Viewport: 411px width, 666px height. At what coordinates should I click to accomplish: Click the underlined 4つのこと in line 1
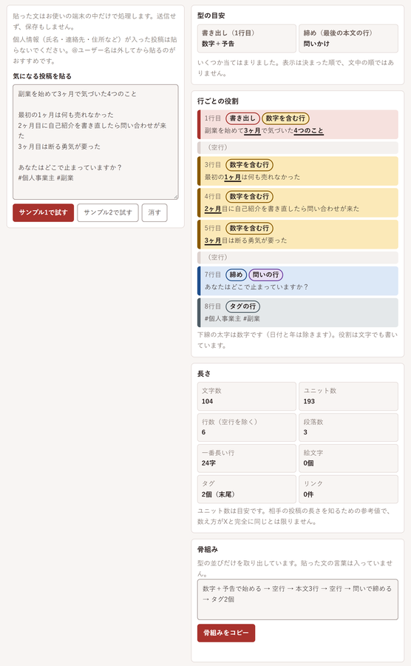309,131
